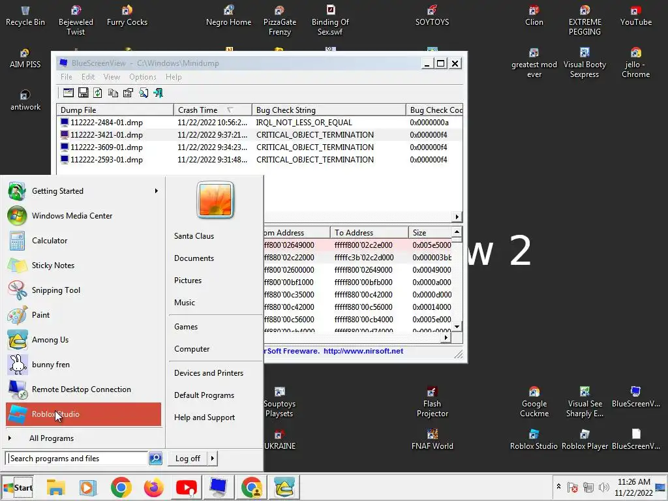Click the down scroll arrow of the lower pane
The width and height of the screenshot is (668, 501).
click(x=457, y=327)
